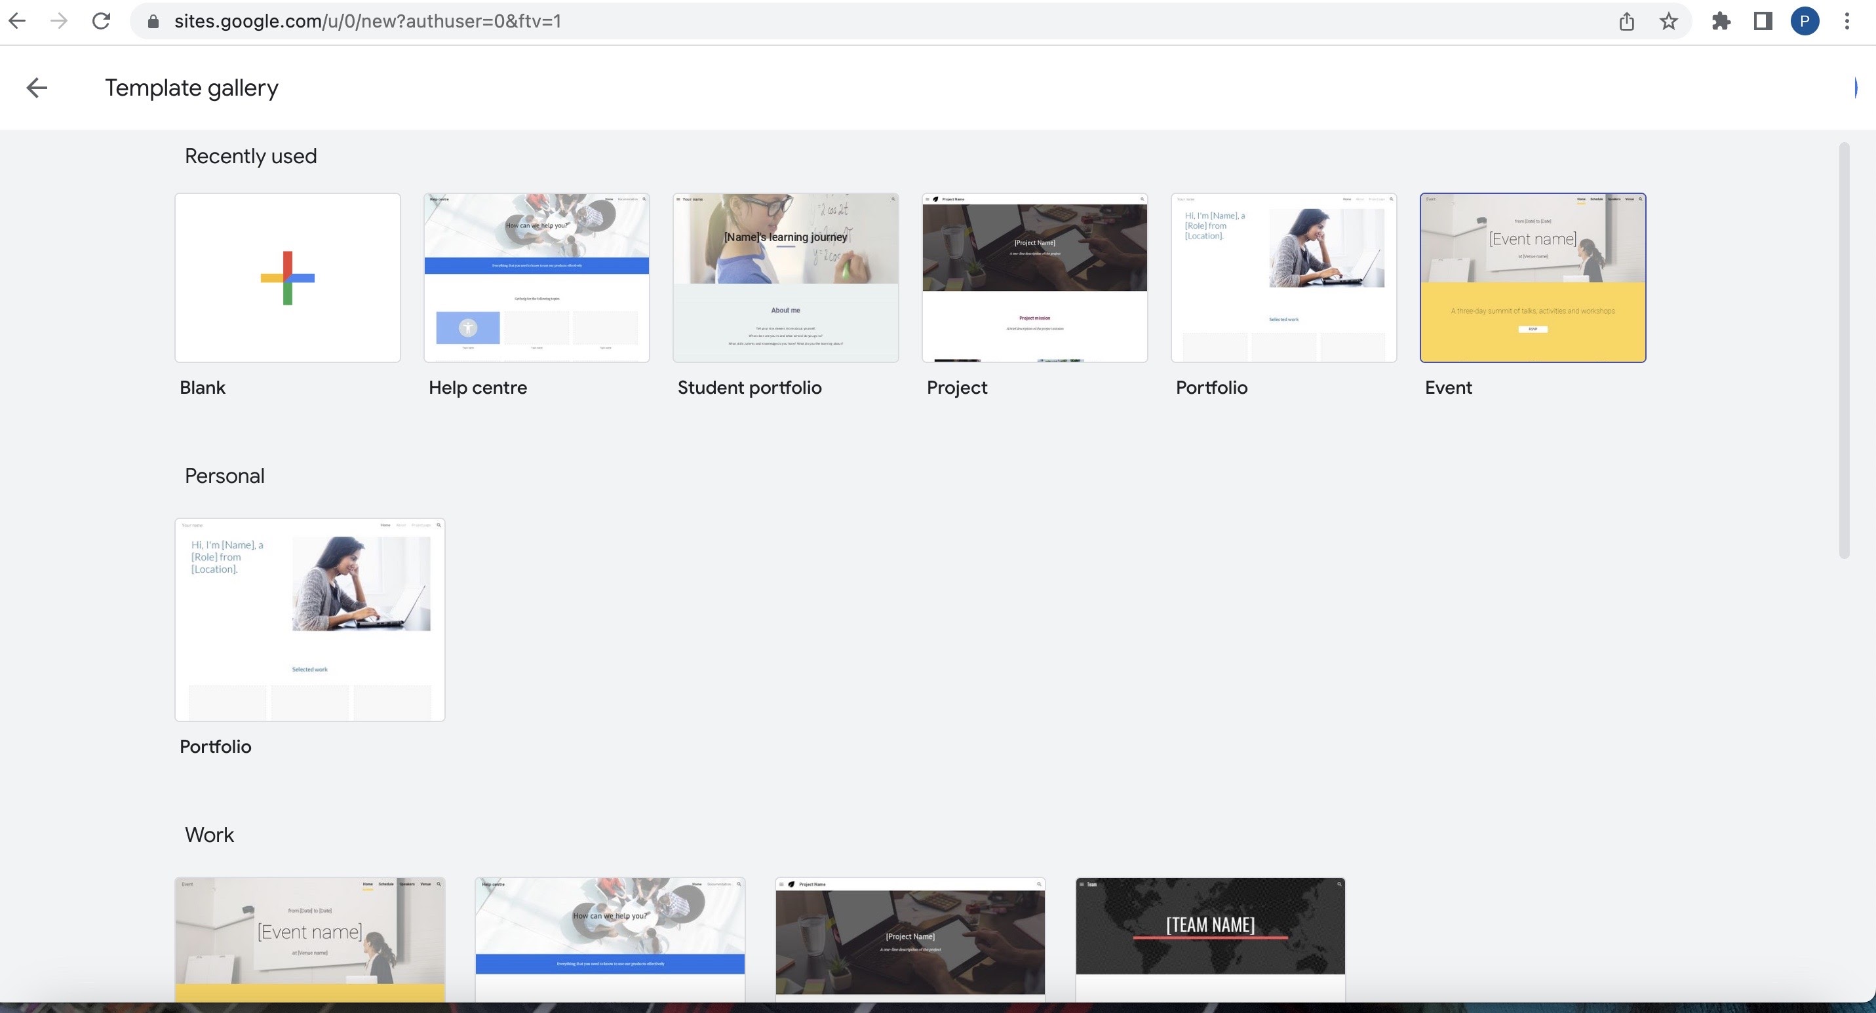This screenshot has height=1013, width=1876.
Task: Click the Template gallery back arrow
Action: point(37,88)
